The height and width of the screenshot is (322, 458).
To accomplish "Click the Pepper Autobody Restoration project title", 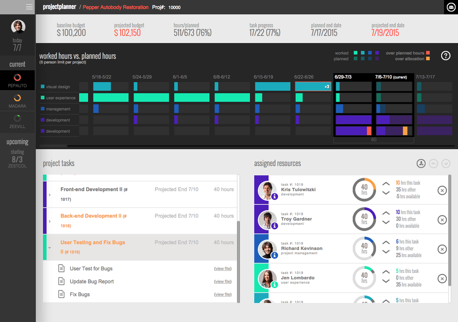I will coord(116,7).
